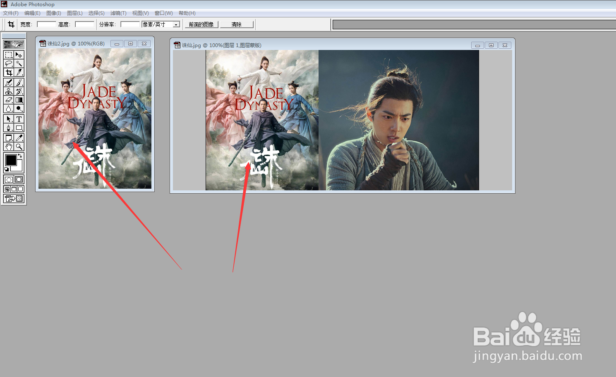The image size is (616, 377).
Task: Select the Pen tool
Action: point(9,128)
